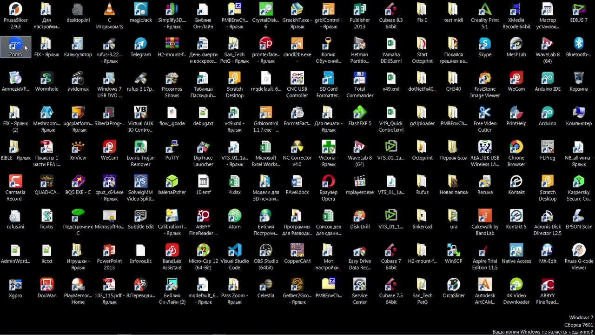Viewport: 595px width, 335px height.
Task: Open the PrusaSlicer 2.9.3 desktop icon
Action: (x=15, y=9)
